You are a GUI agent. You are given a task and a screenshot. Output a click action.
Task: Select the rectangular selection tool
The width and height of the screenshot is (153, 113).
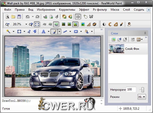tap(19, 31)
